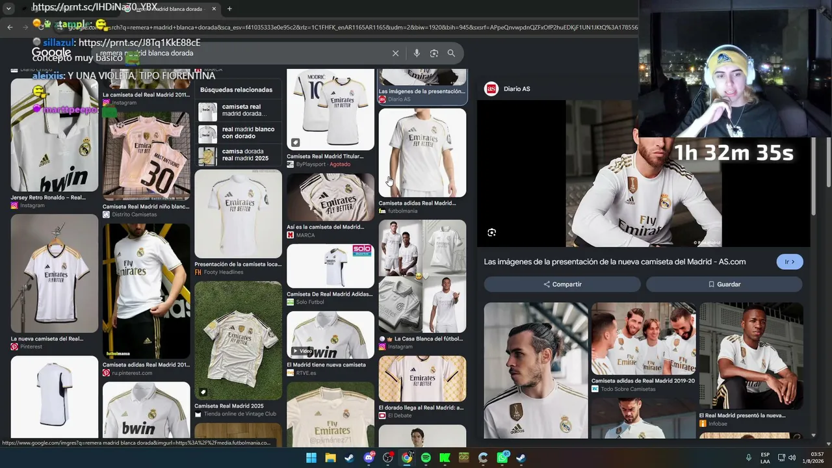The height and width of the screenshot is (468, 832).
Task: Switch to Google Chrome in the taskbar
Action: tap(407, 458)
